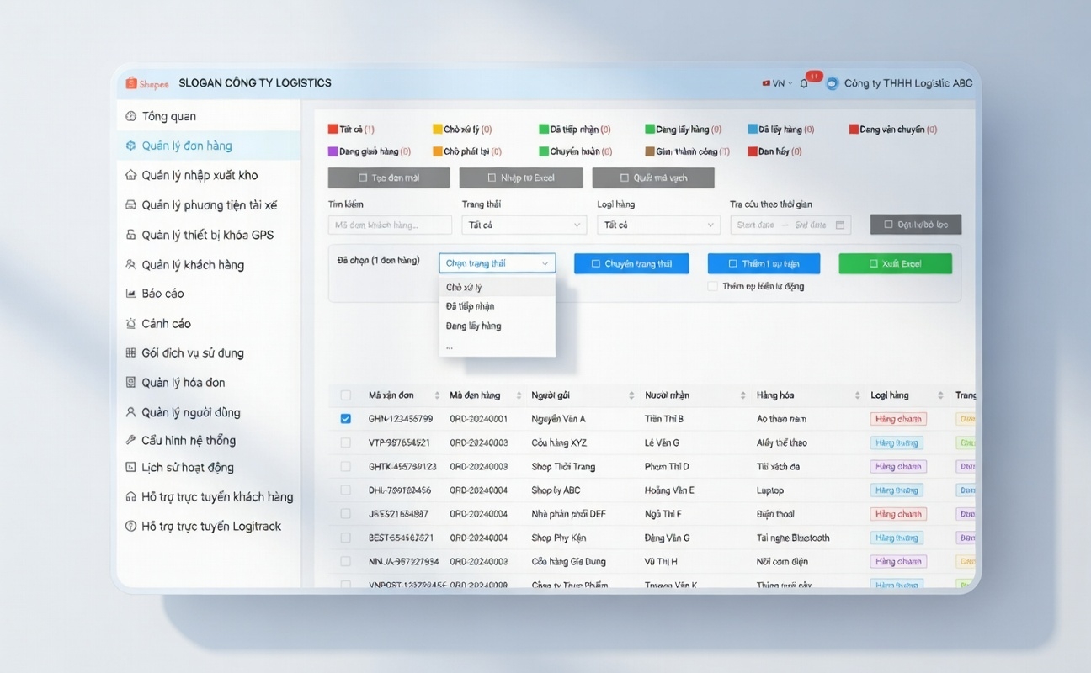1091x673 pixels.
Task: Open the Loại hàng filter dropdown
Action: [657, 225]
